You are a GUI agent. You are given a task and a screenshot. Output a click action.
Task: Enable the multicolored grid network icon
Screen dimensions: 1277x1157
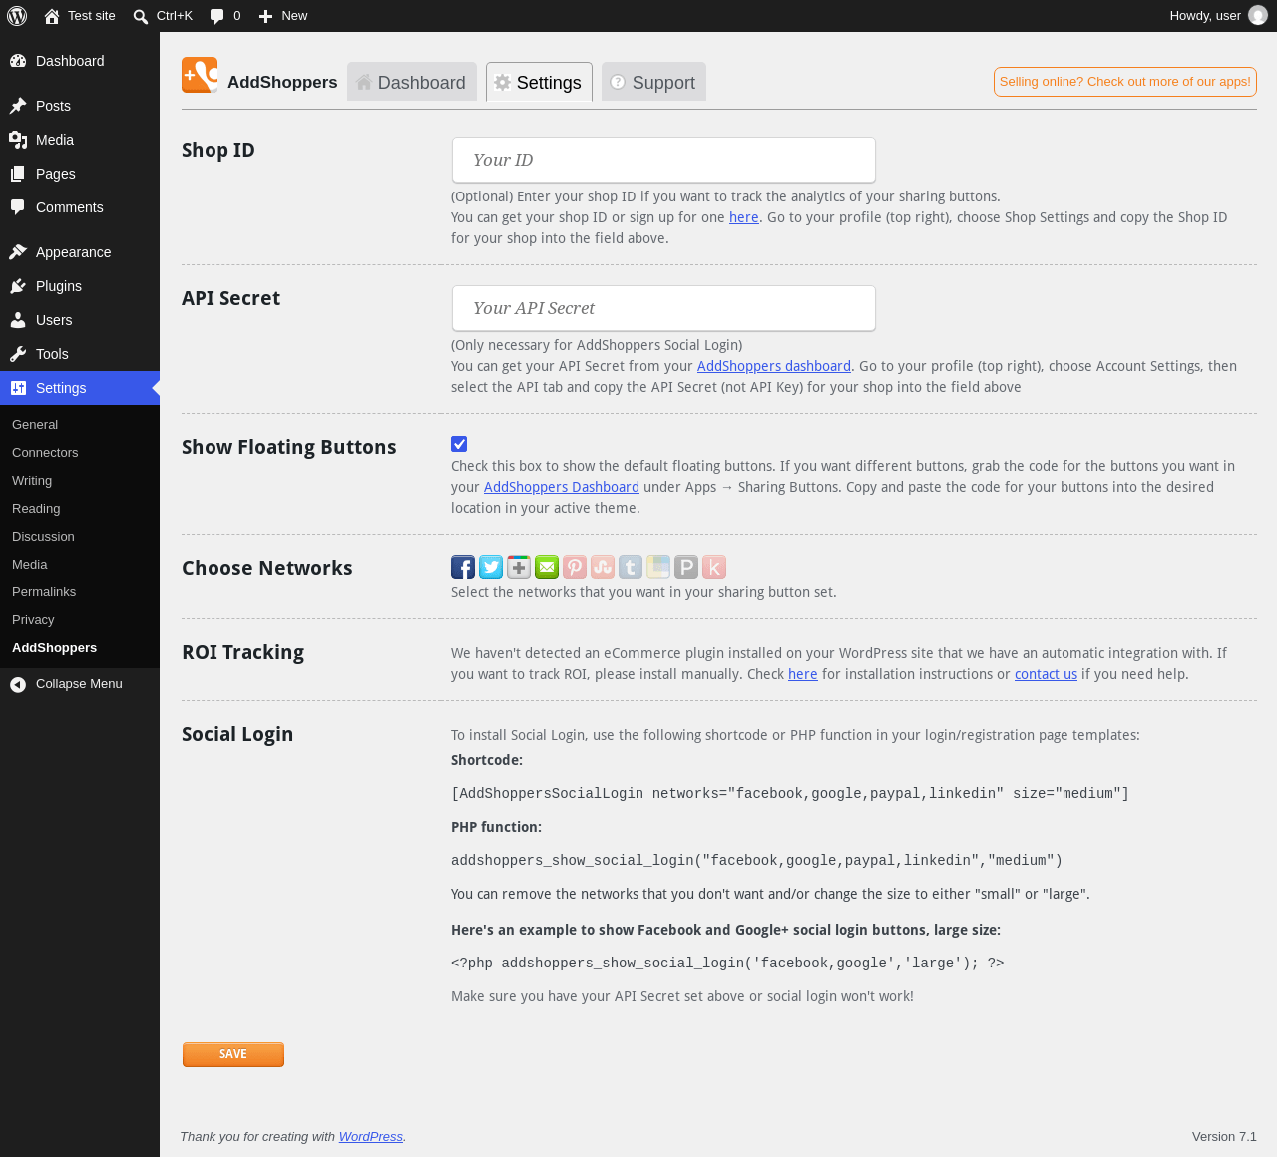pyautogui.click(x=658, y=567)
